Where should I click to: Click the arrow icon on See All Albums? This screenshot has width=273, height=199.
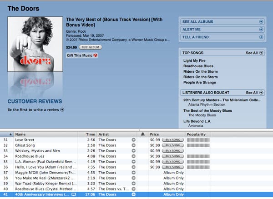click(x=261, y=22)
